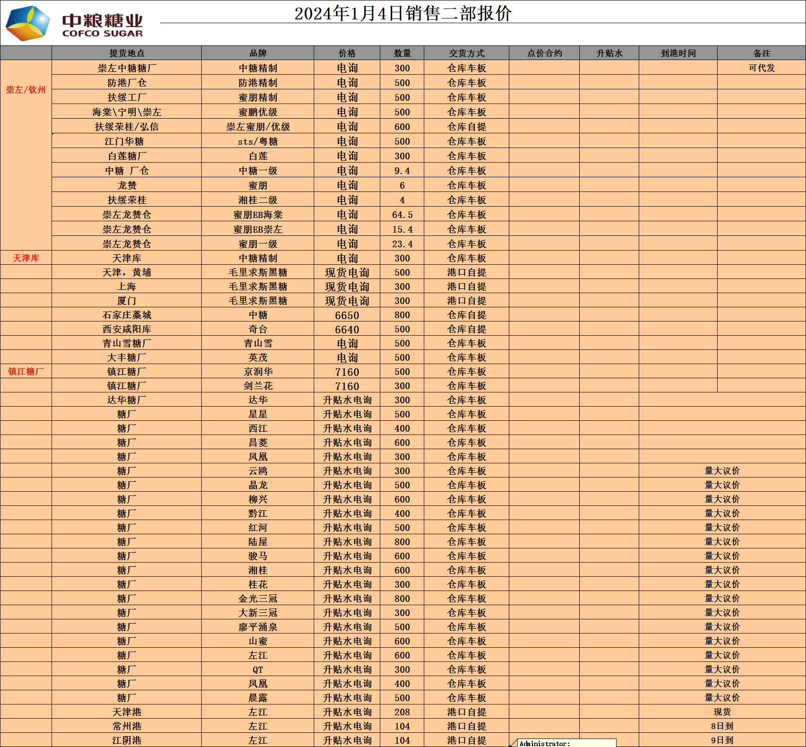Click the 可代发 remark cell
The height and width of the screenshot is (747, 806).
click(x=762, y=68)
